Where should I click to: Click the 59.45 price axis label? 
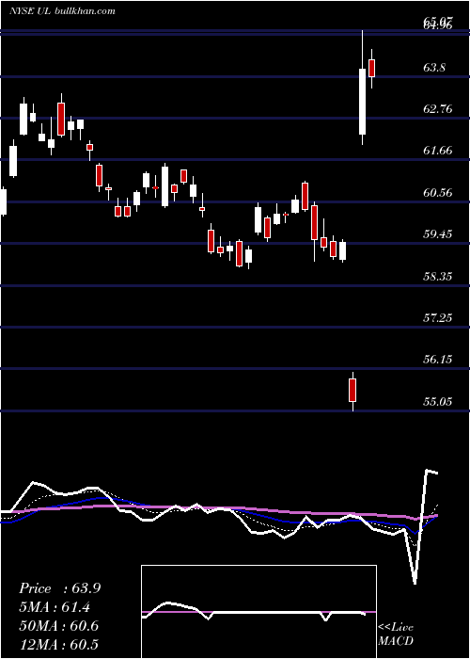438,234
